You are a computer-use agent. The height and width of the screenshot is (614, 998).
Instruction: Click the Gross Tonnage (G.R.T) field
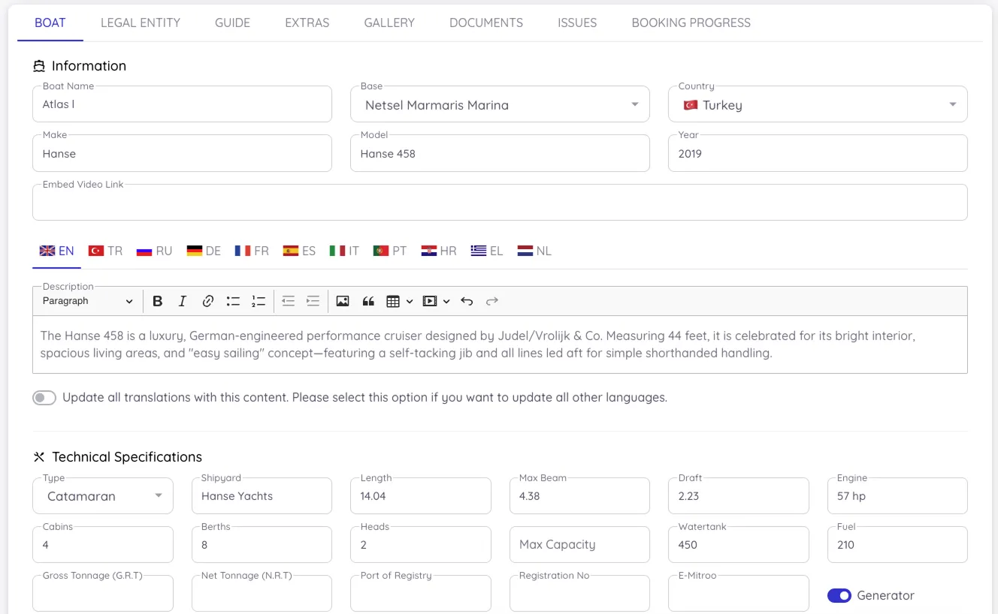103,594
